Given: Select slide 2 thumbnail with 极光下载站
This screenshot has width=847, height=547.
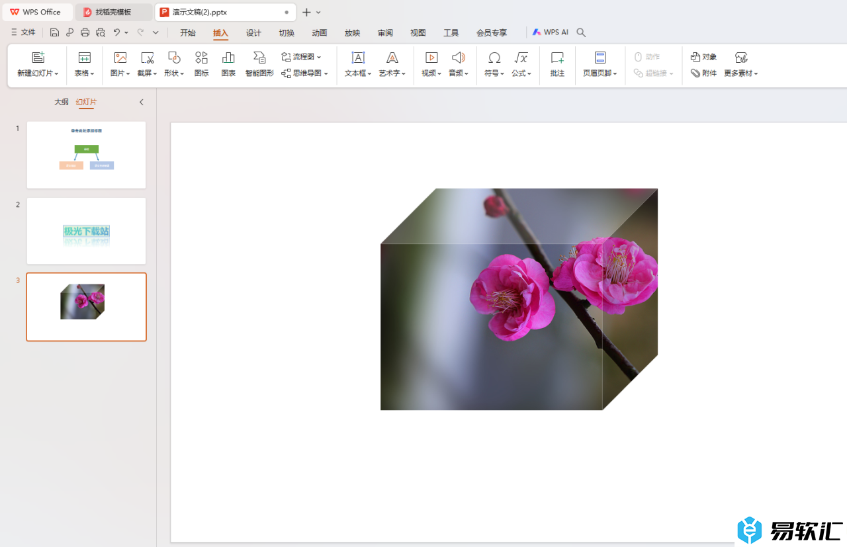Looking at the screenshot, I should click(86, 231).
